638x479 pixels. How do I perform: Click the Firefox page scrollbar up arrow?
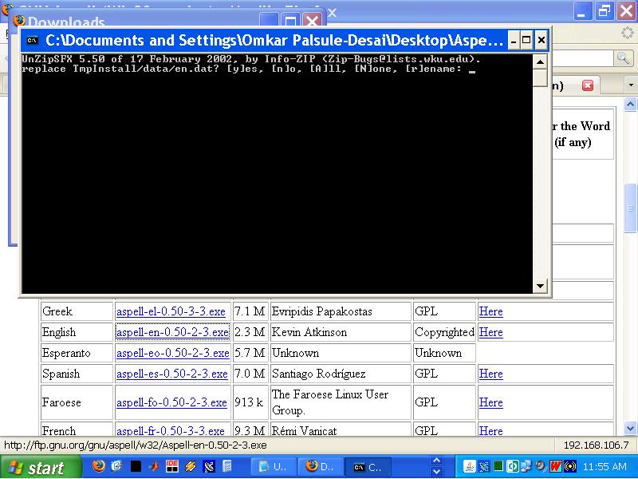point(630,105)
